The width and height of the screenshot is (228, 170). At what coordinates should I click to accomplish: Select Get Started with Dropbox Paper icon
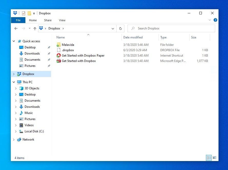[x=58, y=56]
